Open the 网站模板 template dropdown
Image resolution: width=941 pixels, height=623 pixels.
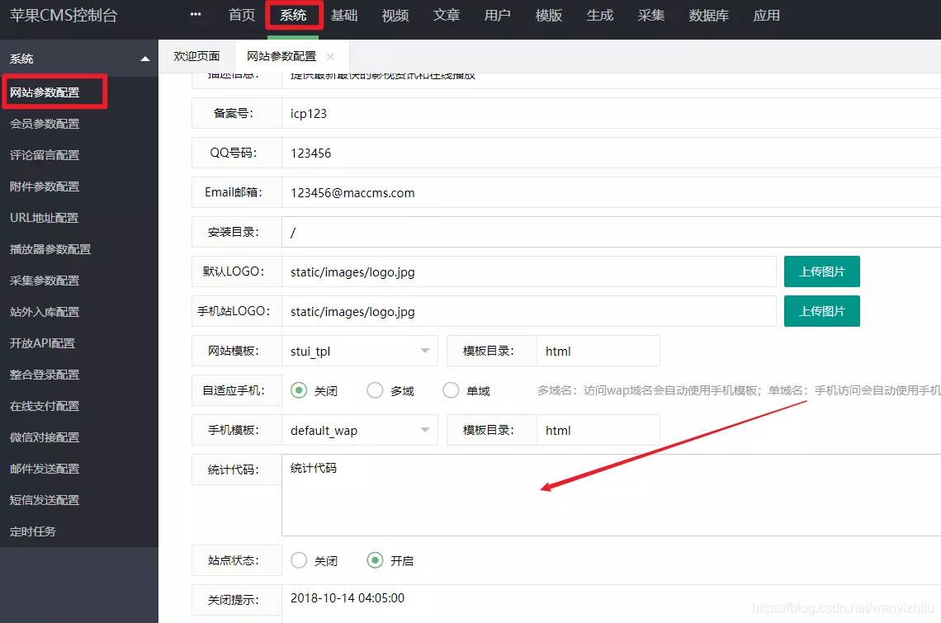360,351
